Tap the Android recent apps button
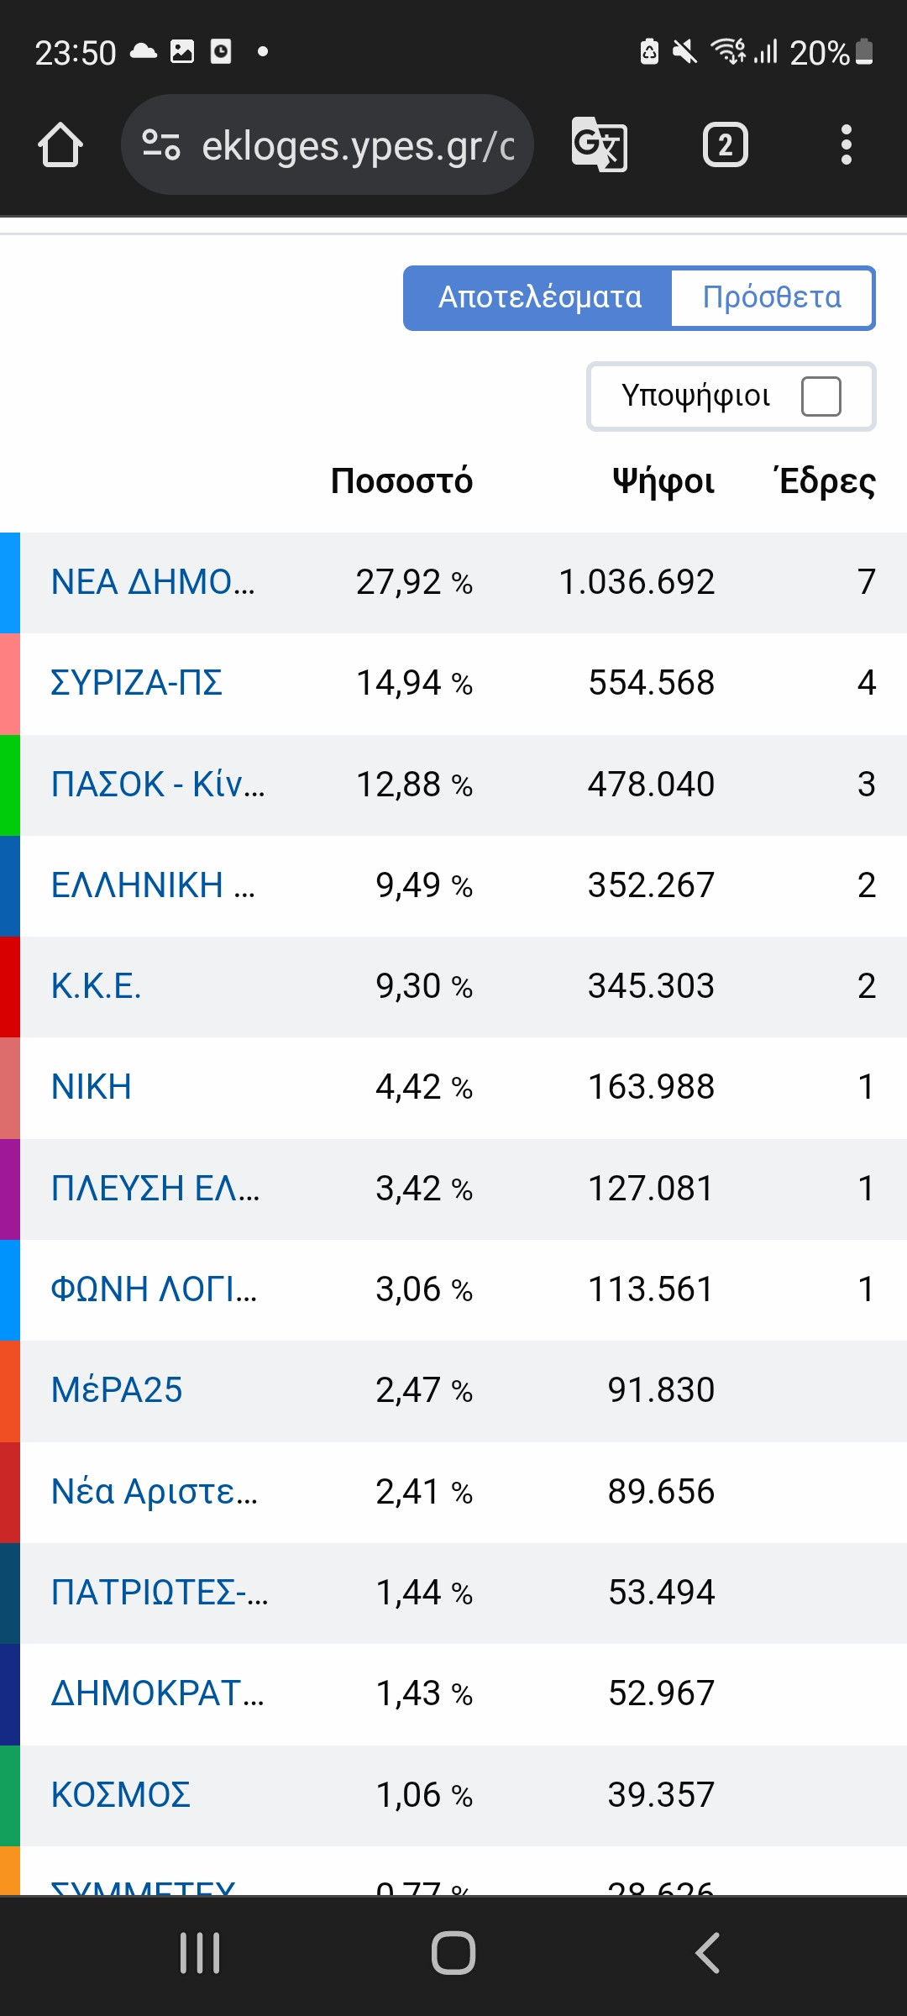907x2016 pixels. (200, 1953)
